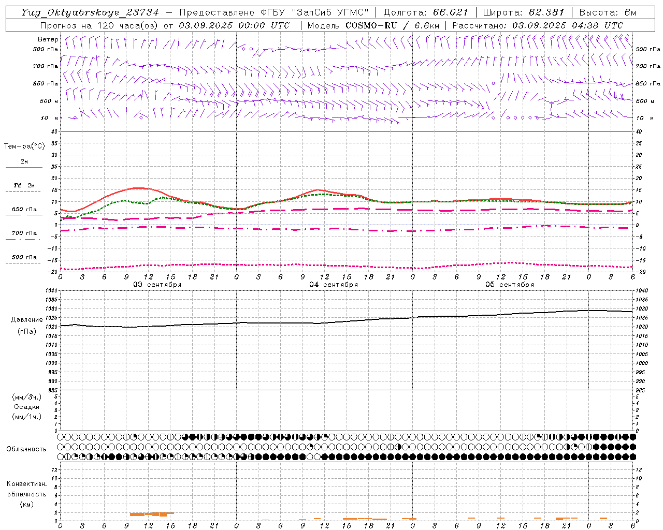This screenshot has width=663, height=530.
Task: Click the "(км)" unit under convective cloudiness
Action: pos(27,504)
